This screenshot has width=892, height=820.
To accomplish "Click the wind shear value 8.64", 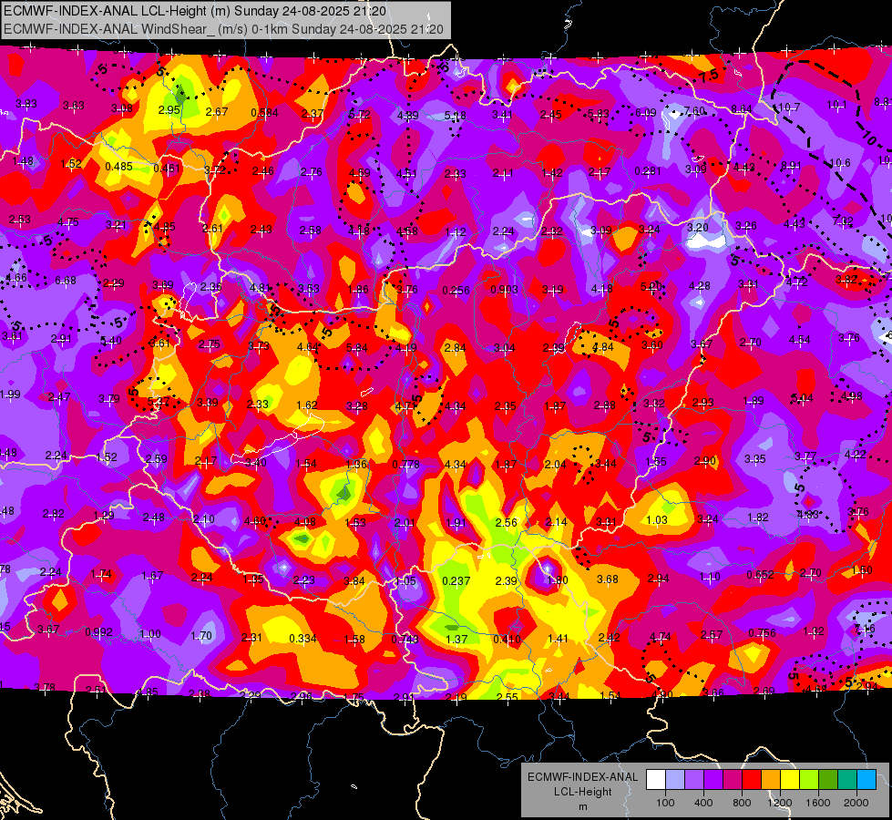I will [742, 108].
